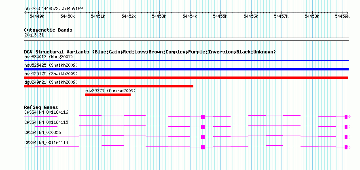The width and height of the screenshot is (360, 170).
Task: Click the thick blue nsv525425 gain bar
Action: 186,69
